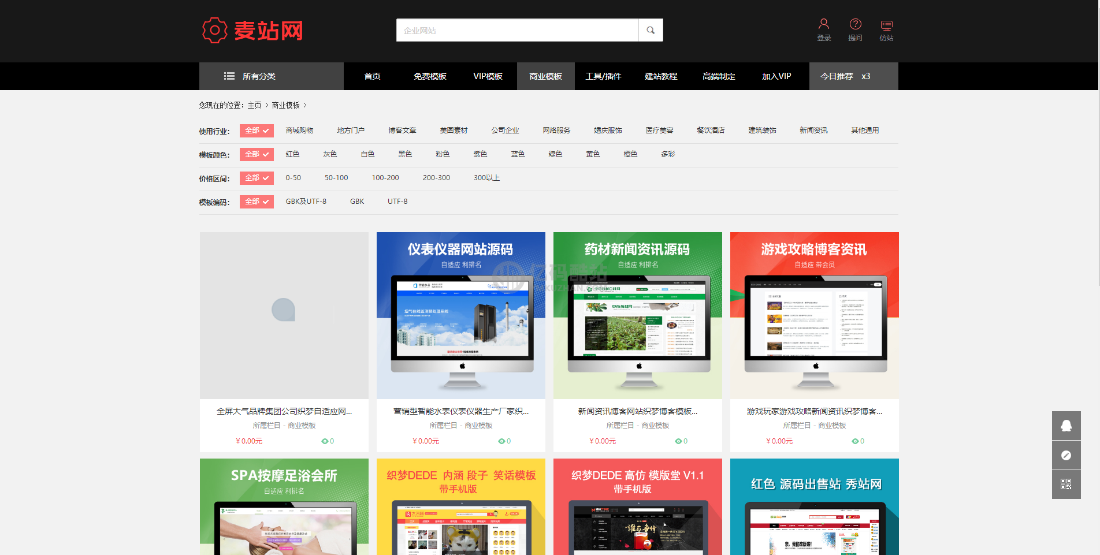Open title 营销型智能水表仪表仪器生产厂家织...
Viewport: 1100px width, 555px height.
pos(461,411)
